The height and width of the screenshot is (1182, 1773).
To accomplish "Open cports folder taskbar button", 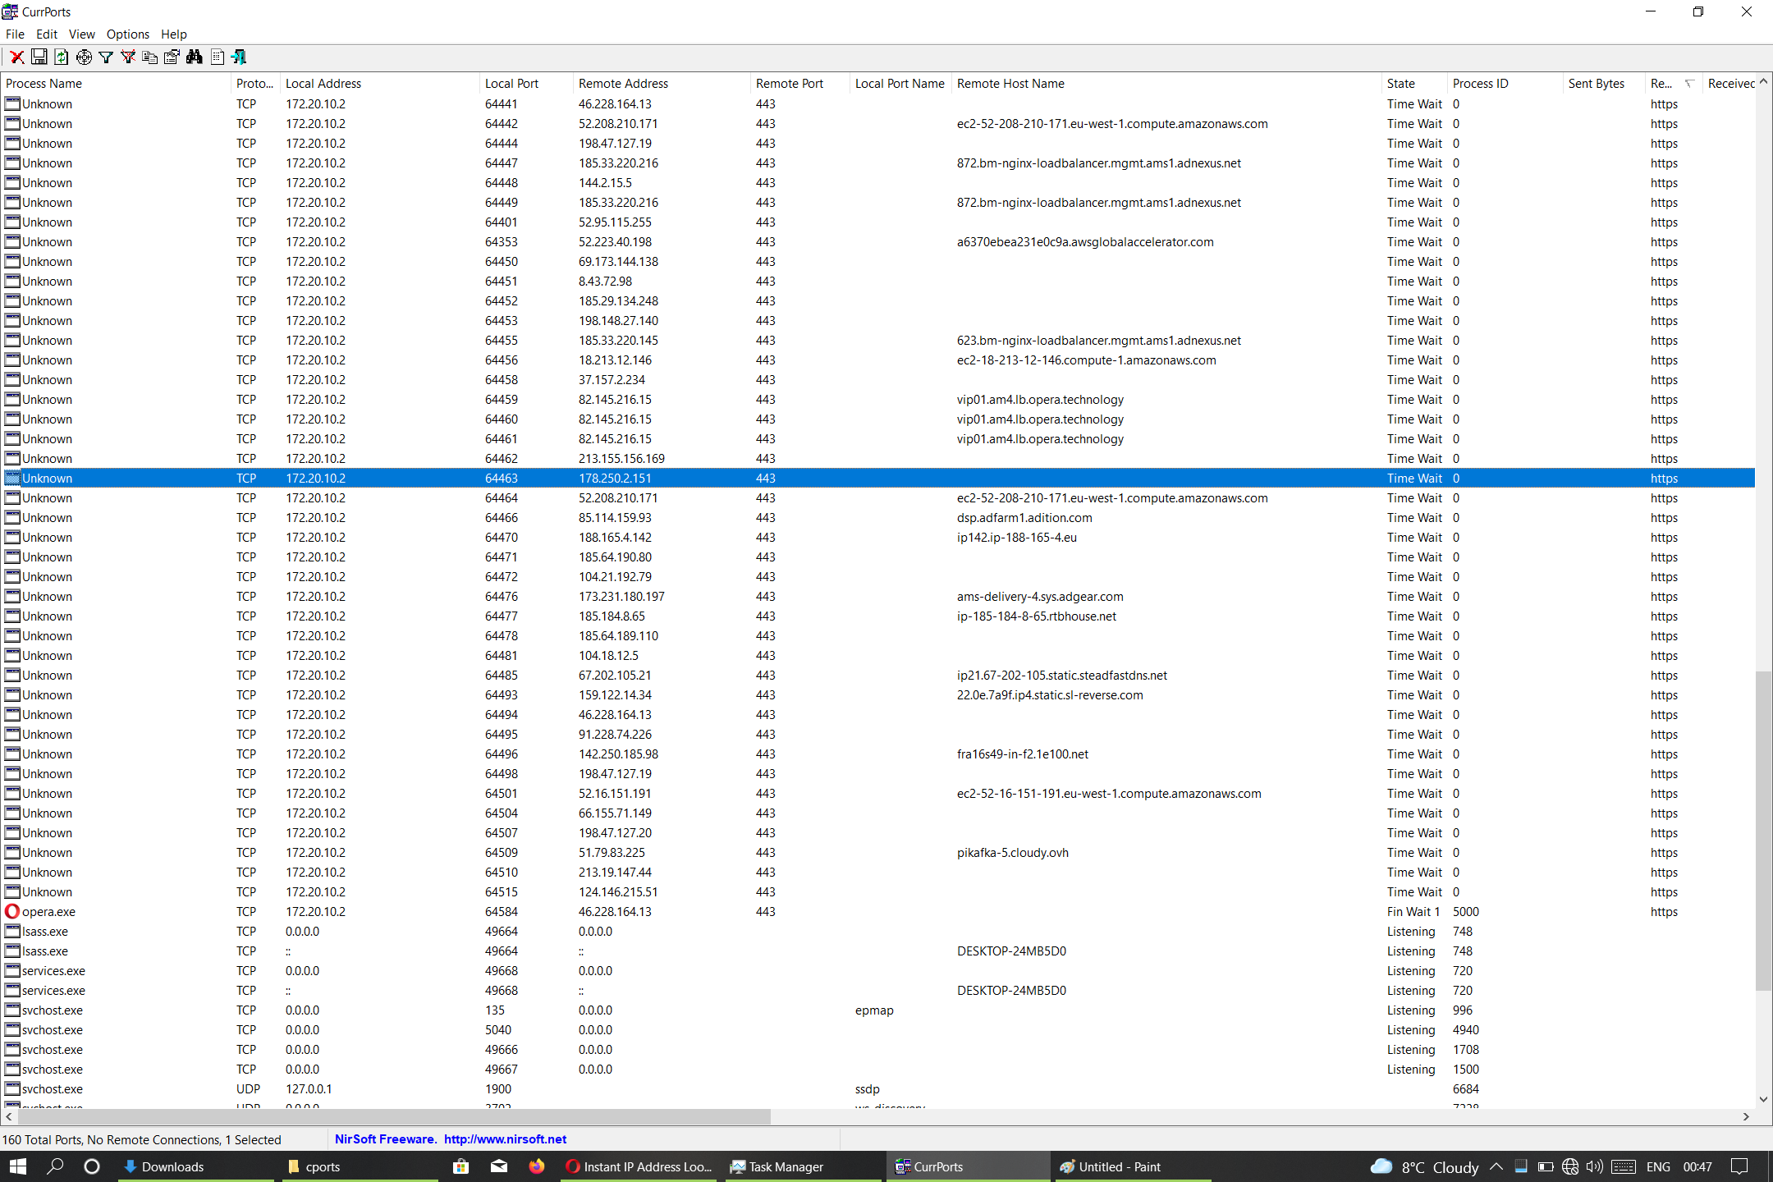I will (x=360, y=1166).
